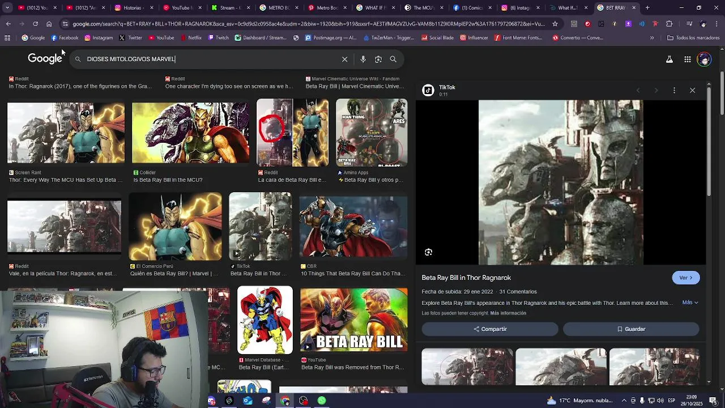
Task: Open the Google bookmark
Action: tap(33, 38)
